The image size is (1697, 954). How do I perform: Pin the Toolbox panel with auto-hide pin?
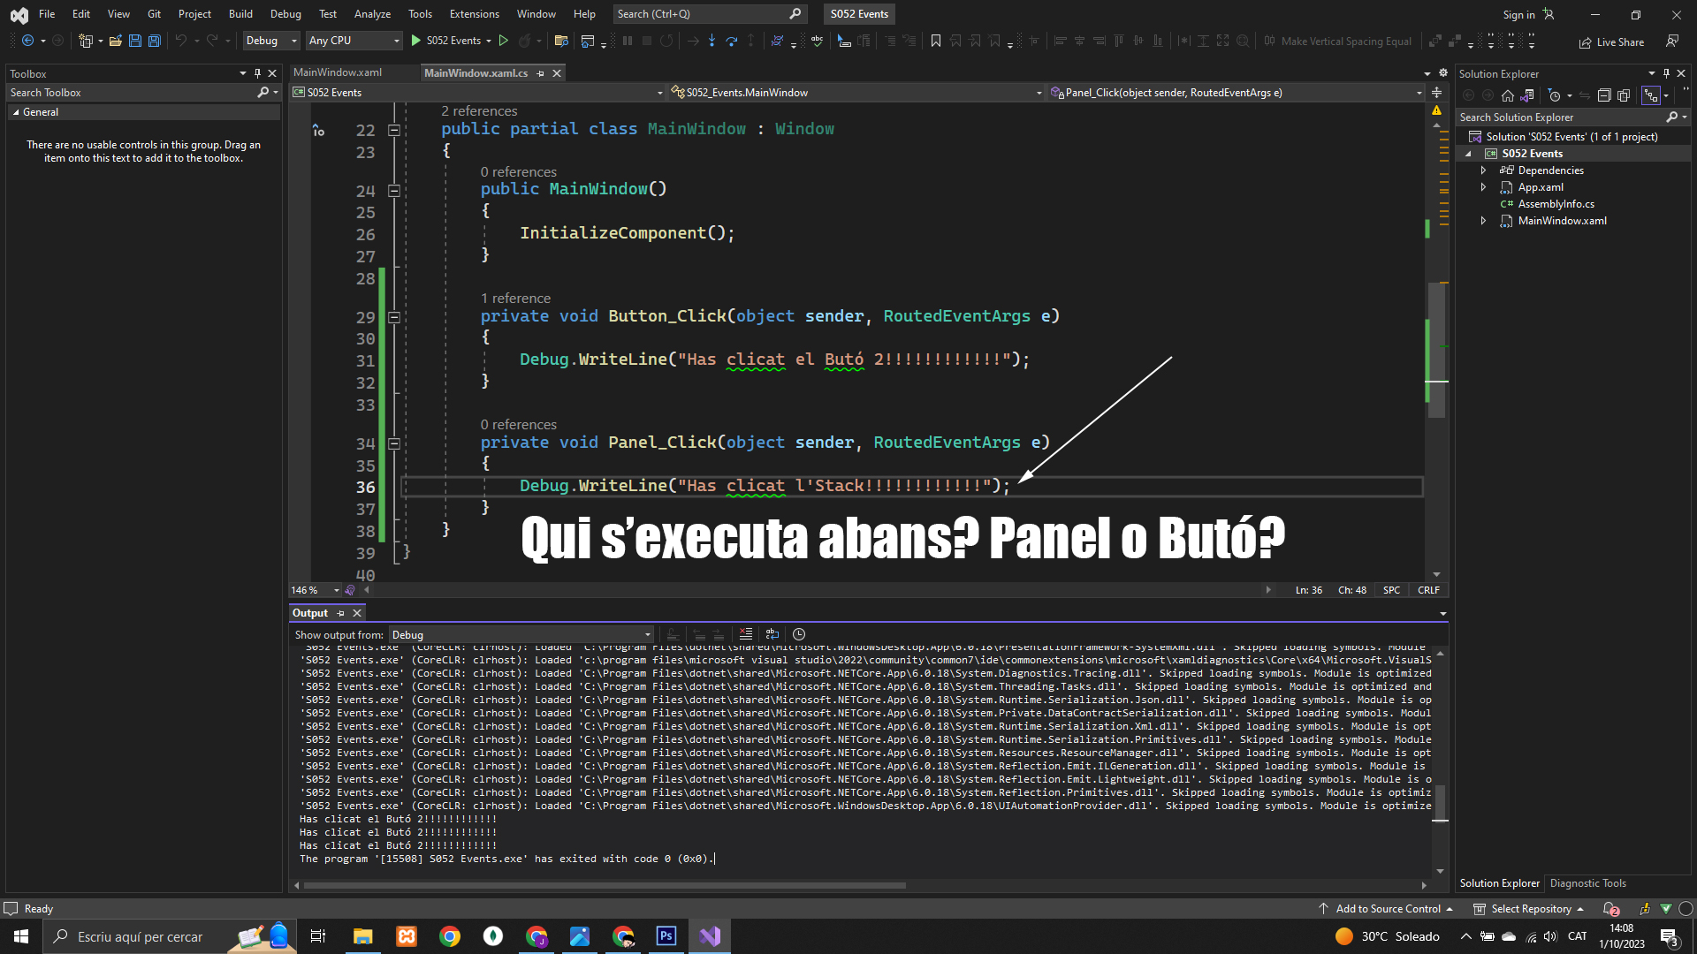pyautogui.click(x=257, y=73)
